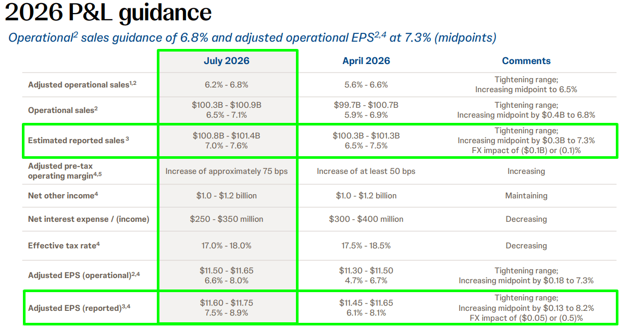Click the Estimated reported sales row label
620x327 pixels.
[78, 141]
